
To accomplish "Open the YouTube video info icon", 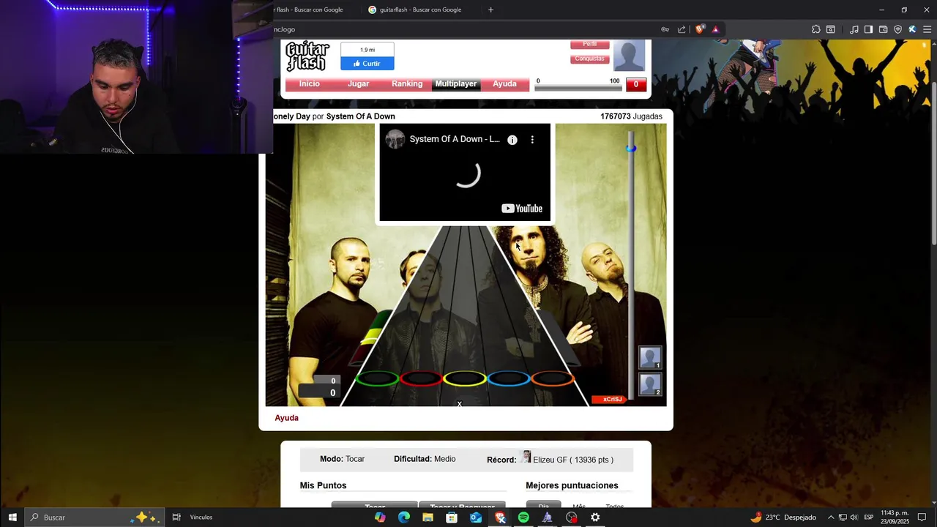I will (512, 140).
